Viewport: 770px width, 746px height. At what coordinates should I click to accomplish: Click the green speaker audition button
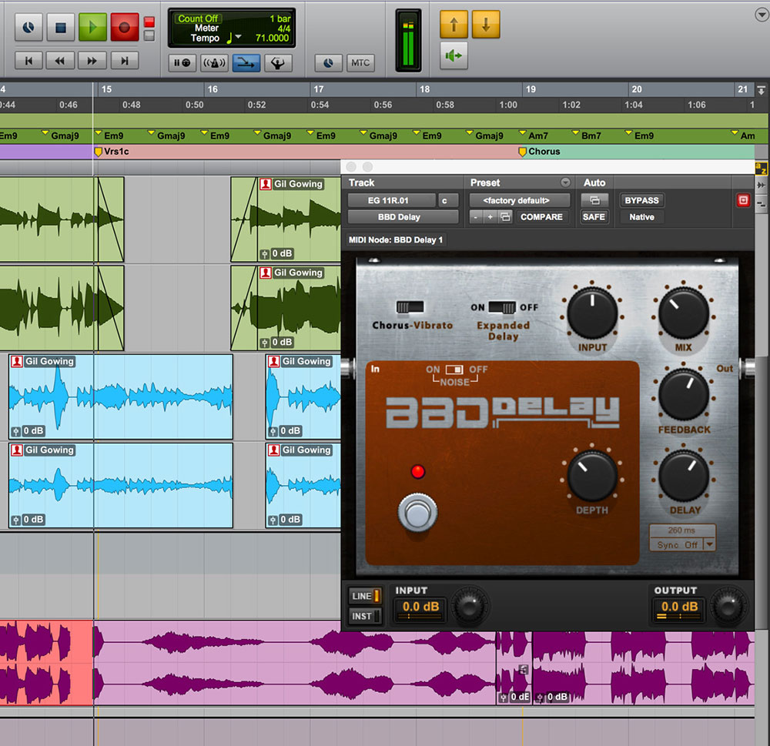tap(454, 56)
